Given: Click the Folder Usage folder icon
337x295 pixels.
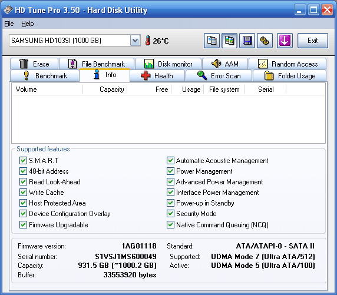Looking at the screenshot, I should coord(269,75).
